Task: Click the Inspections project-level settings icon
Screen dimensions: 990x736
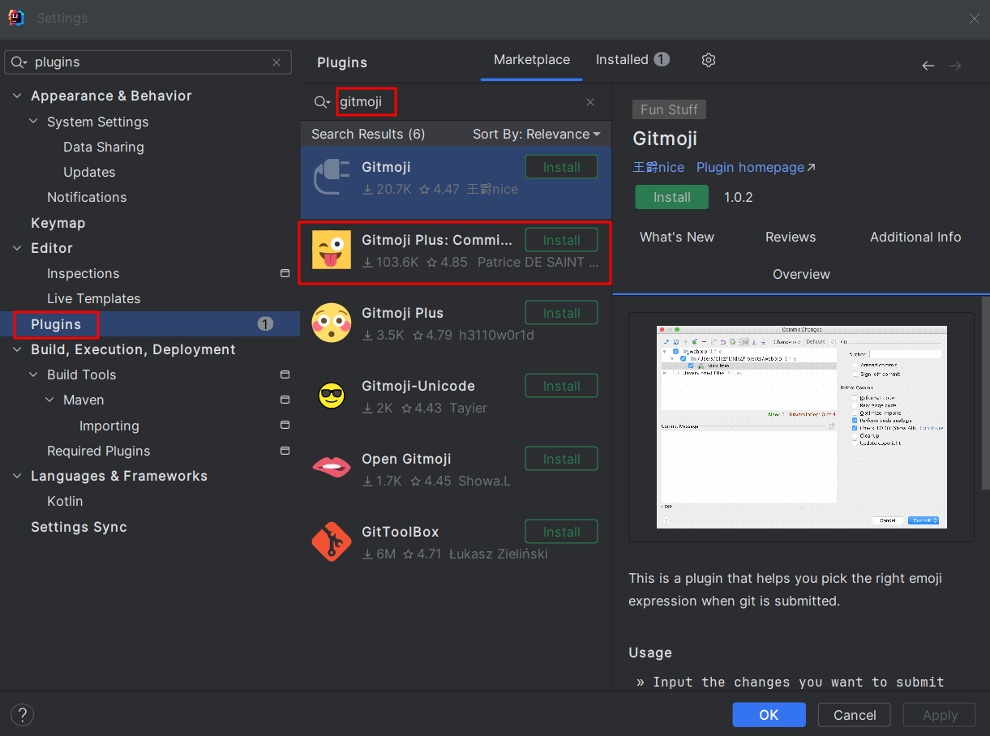Action: click(x=285, y=273)
